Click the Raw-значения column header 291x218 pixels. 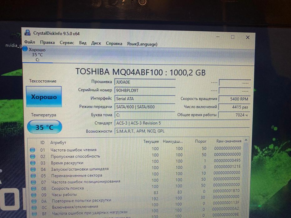(229, 141)
